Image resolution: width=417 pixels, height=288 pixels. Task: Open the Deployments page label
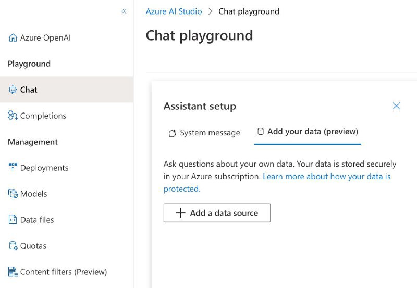[x=44, y=168]
